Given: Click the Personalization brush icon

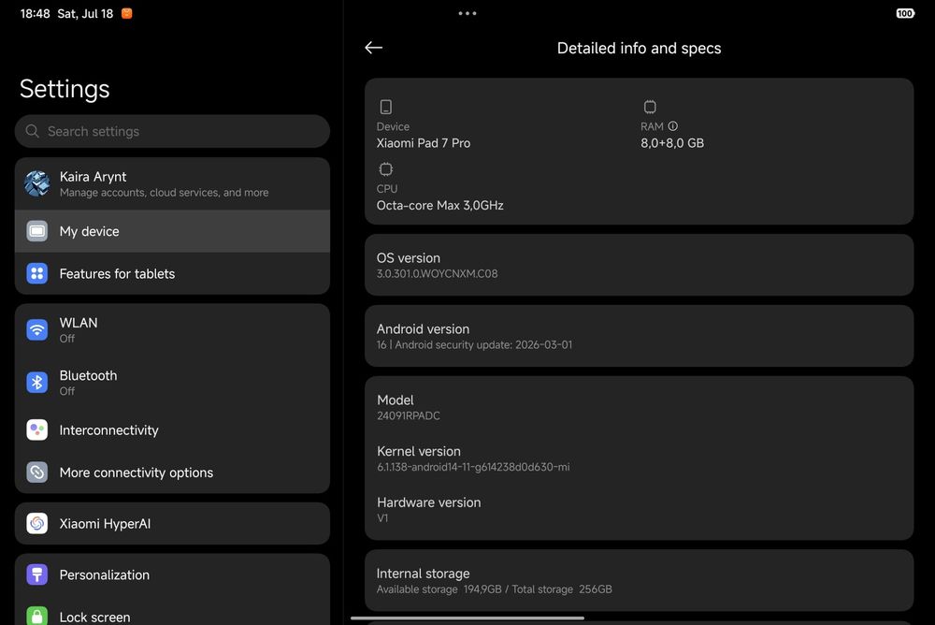Looking at the screenshot, I should pyautogui.click(x=37, y=574).
